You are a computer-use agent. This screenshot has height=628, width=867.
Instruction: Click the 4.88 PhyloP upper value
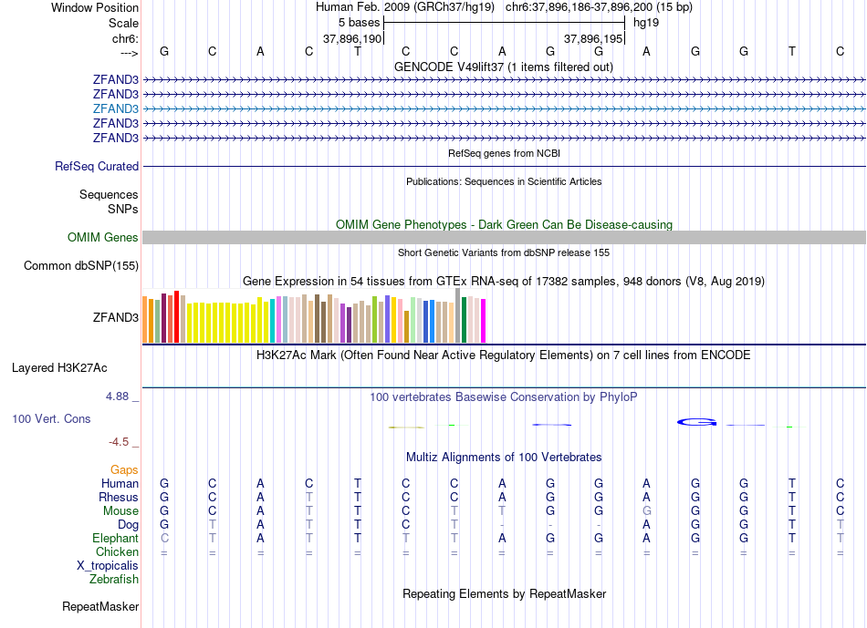click(x=117, y=396)
